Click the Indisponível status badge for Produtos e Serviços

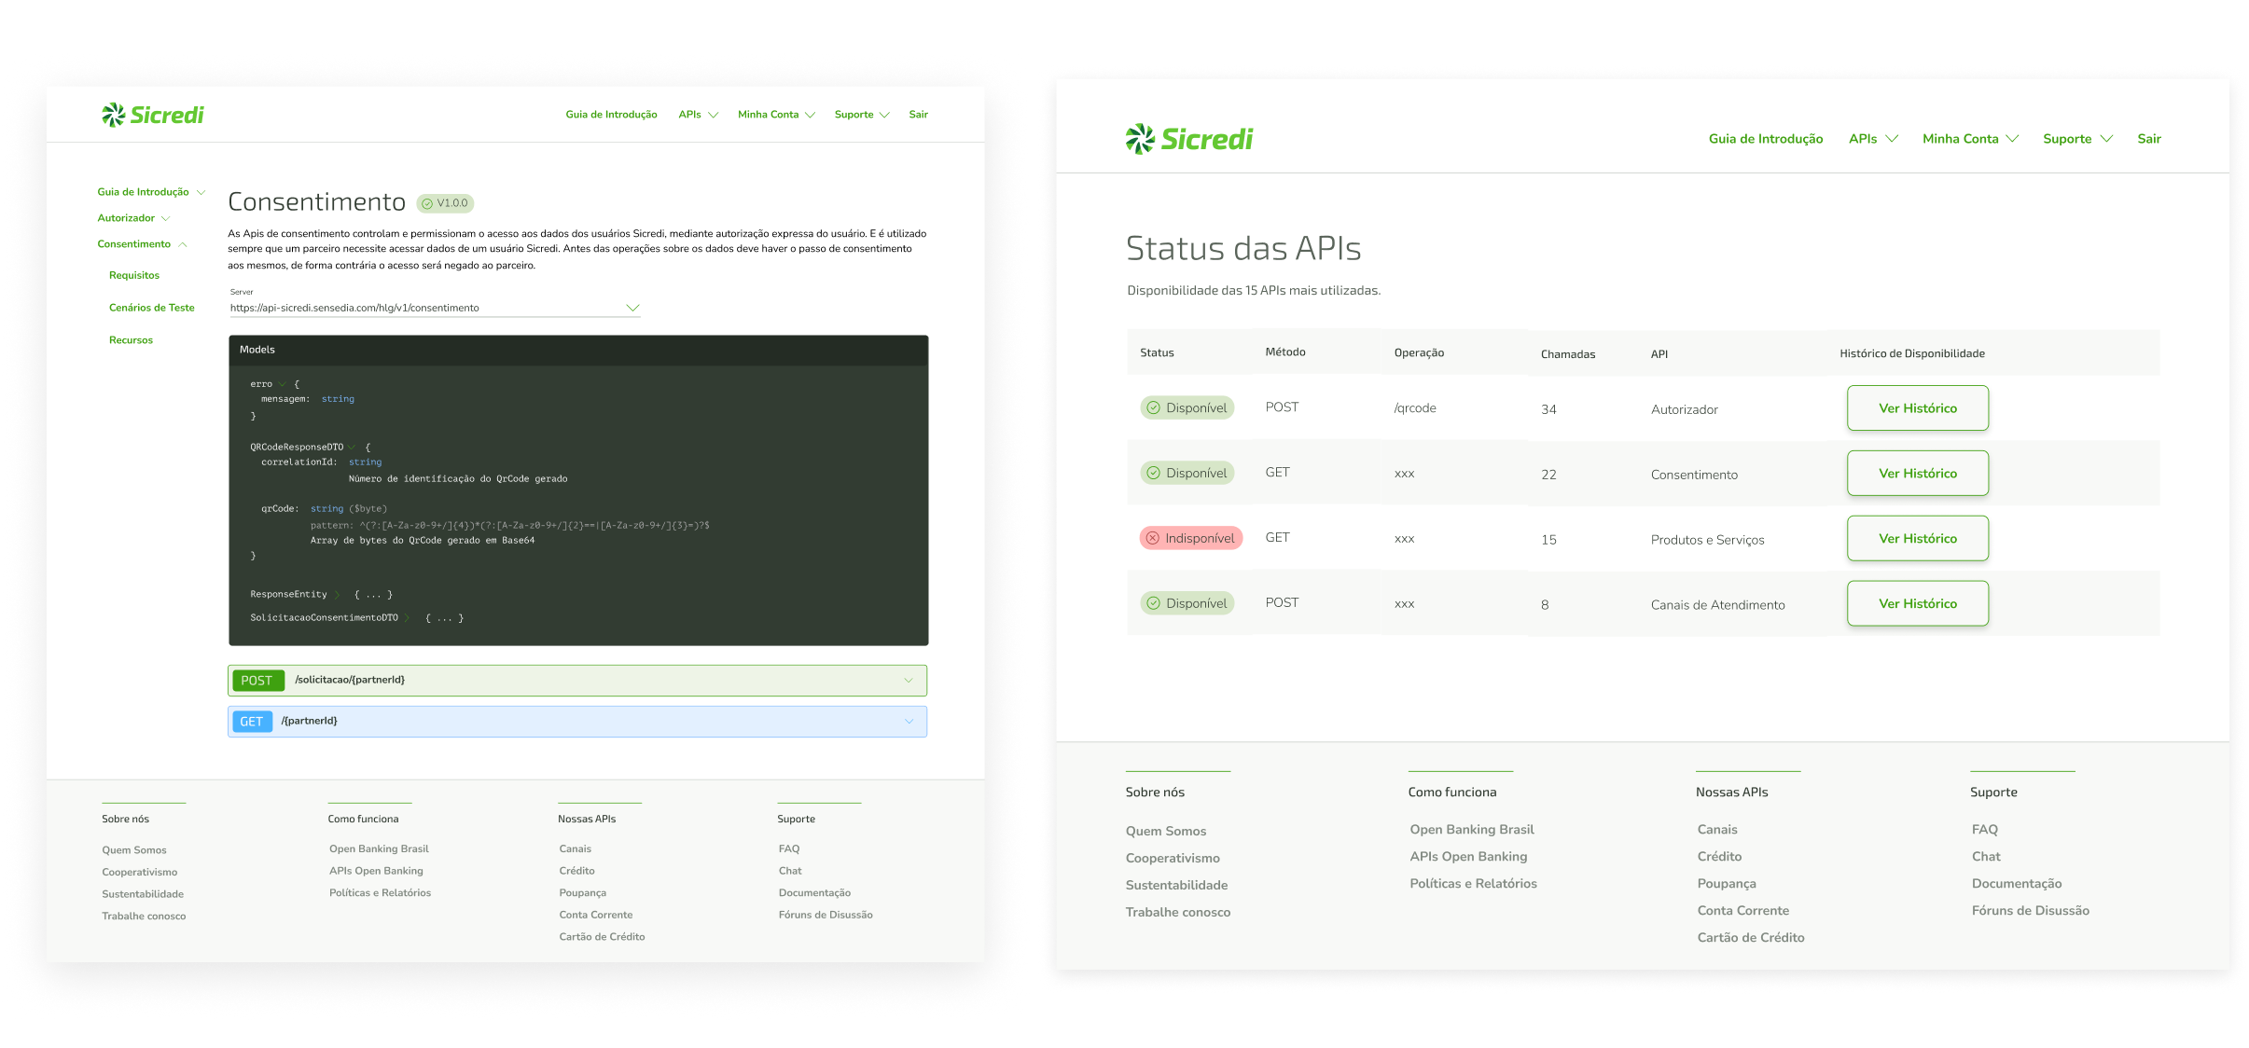(x=1190, y=538)
